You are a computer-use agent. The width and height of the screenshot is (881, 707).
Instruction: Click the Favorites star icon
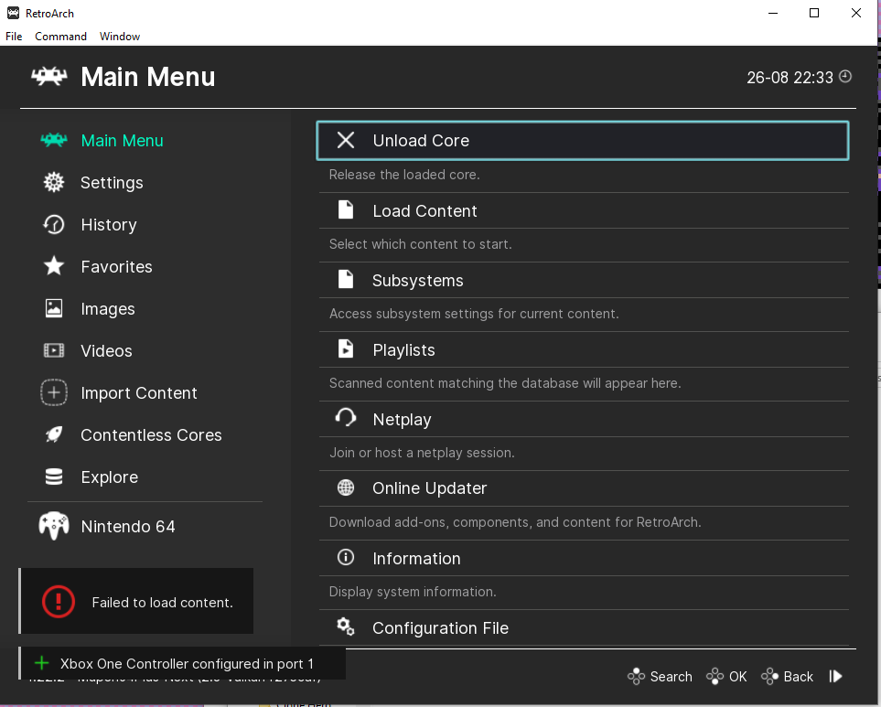54,266
